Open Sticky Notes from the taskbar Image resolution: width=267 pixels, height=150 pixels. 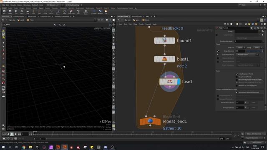click(x=92, y=147)
